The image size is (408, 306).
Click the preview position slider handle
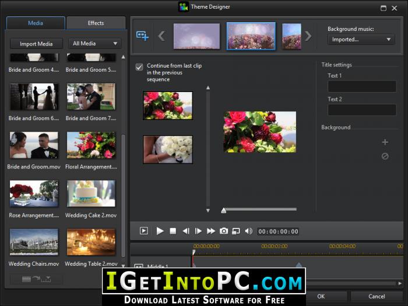pyautogui.click(x=223, y=210)
